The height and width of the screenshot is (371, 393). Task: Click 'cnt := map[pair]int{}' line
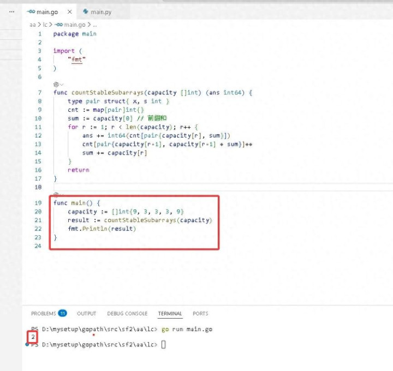pos(105,110)
